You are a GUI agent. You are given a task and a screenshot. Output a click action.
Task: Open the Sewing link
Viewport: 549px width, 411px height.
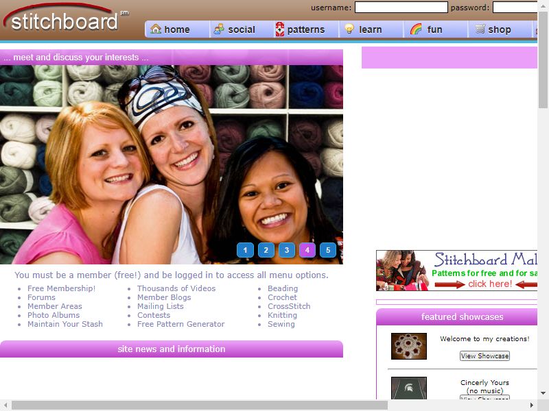coord(281,324)
